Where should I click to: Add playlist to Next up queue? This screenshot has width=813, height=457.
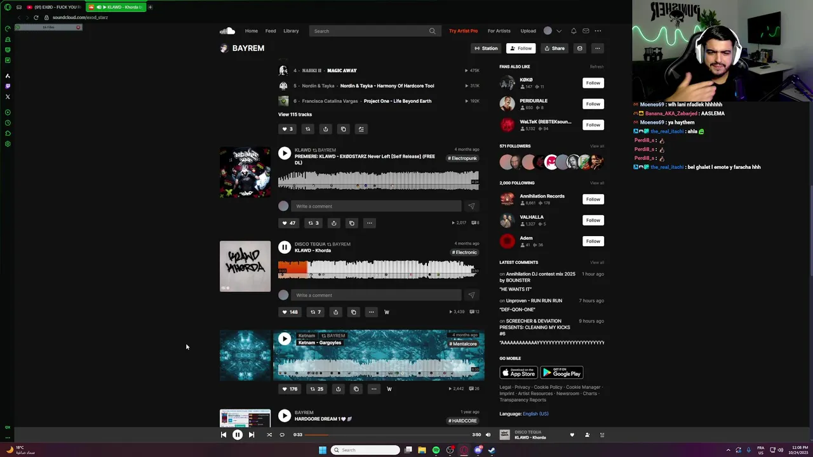coord(361,129)
